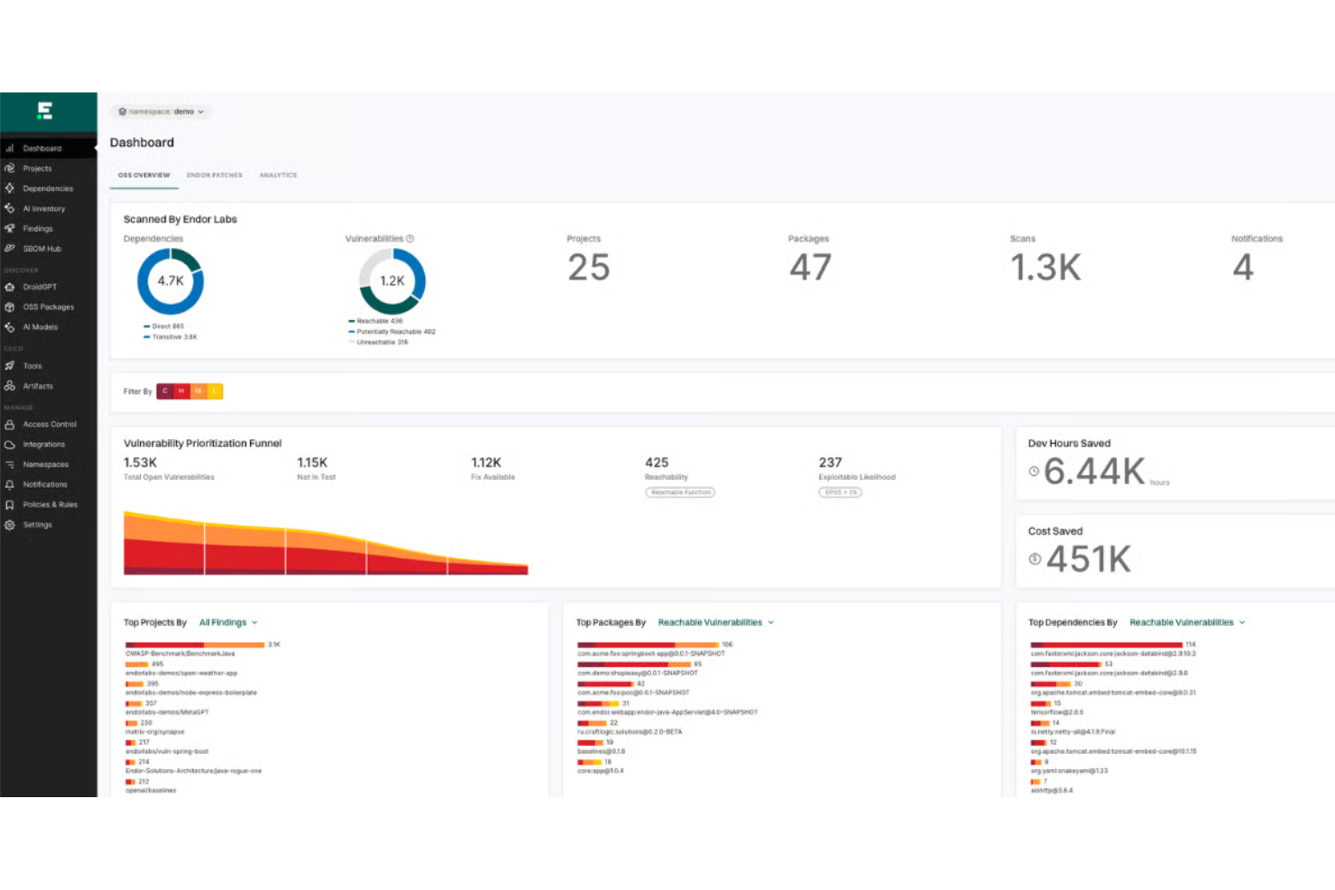Open AI Models via its sidebar icon
The image size is (1335, 890).
point(10,327)
